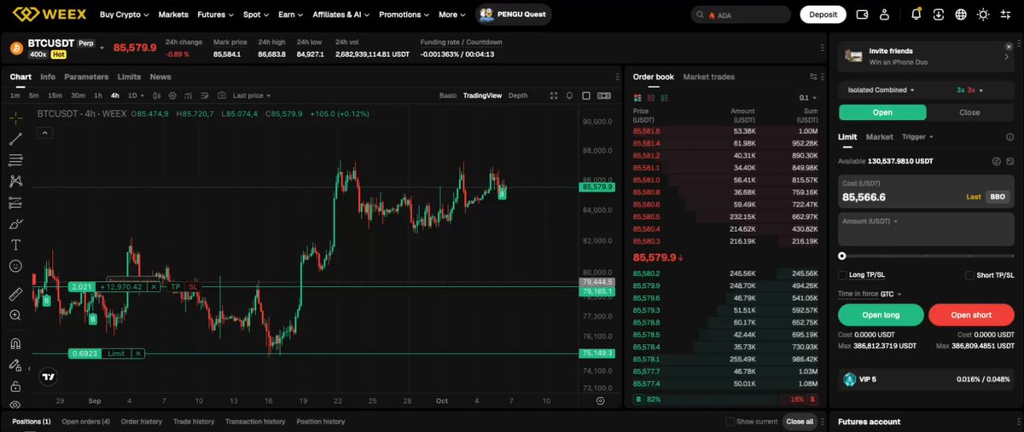The height and width of the screenshot is (432, 1024).
Task: Open the chart settings gear icon
Action: (x=172, y=95)
